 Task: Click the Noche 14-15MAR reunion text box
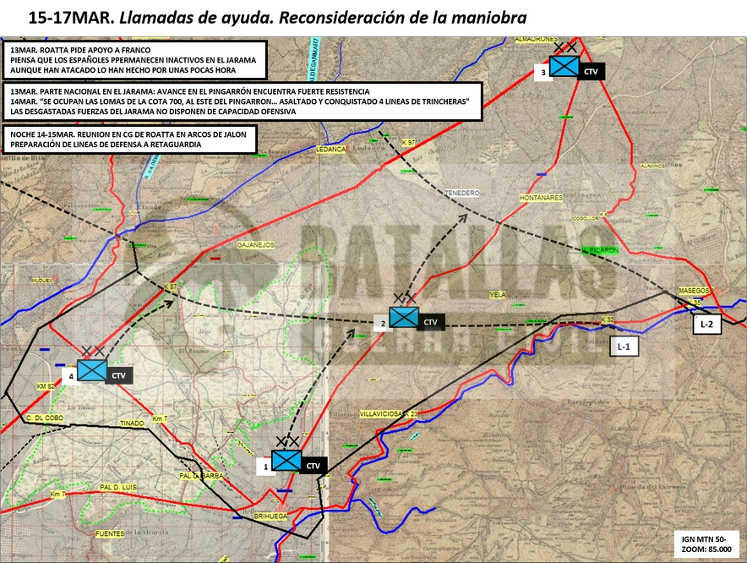tap(129, 139)
